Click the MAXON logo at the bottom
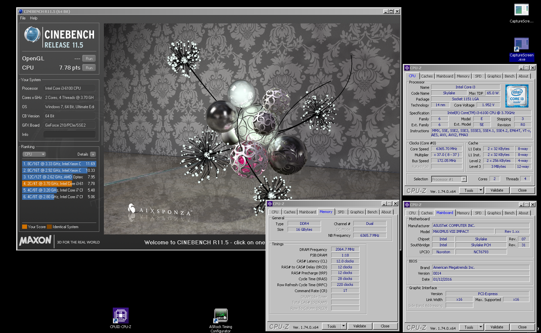This screenshot has height=333, width=541. pos(35,241)
